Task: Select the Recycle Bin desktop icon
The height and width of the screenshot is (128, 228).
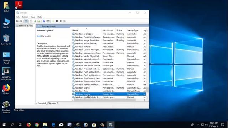Action: [6, 40]
